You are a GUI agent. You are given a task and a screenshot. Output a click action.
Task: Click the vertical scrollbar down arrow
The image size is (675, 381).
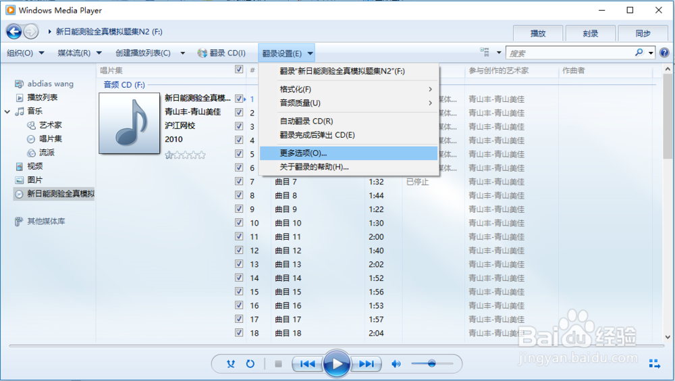point(668,338)
